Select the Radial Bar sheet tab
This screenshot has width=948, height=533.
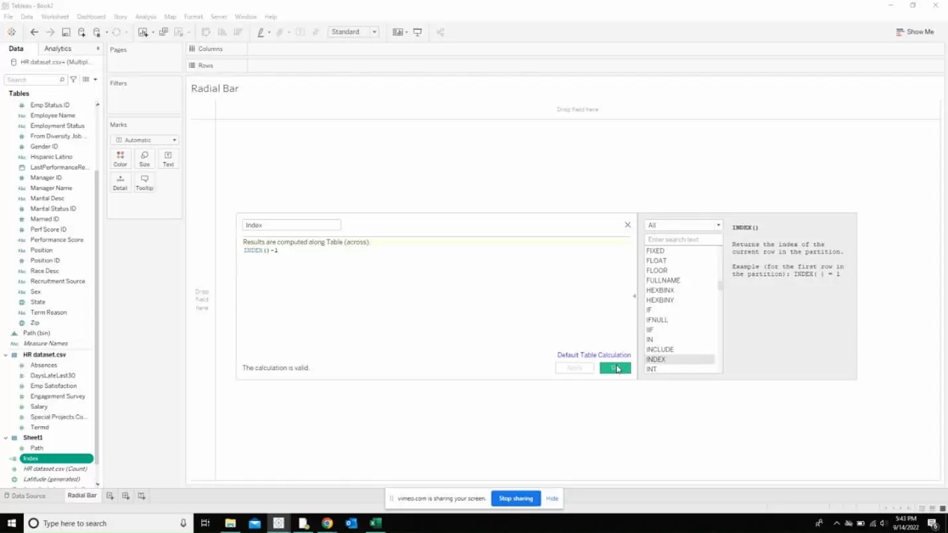(82, 495)
